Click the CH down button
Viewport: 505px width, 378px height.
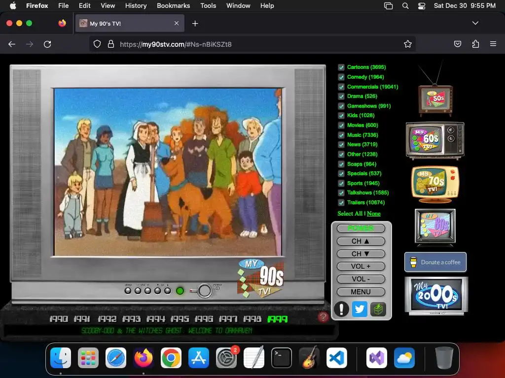[x=361, y=254]
